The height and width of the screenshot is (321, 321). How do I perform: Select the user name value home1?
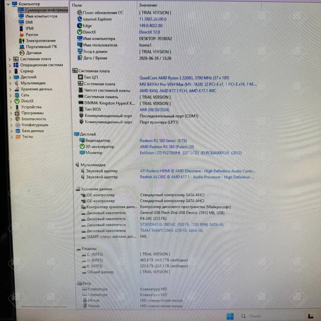[145, 45]
